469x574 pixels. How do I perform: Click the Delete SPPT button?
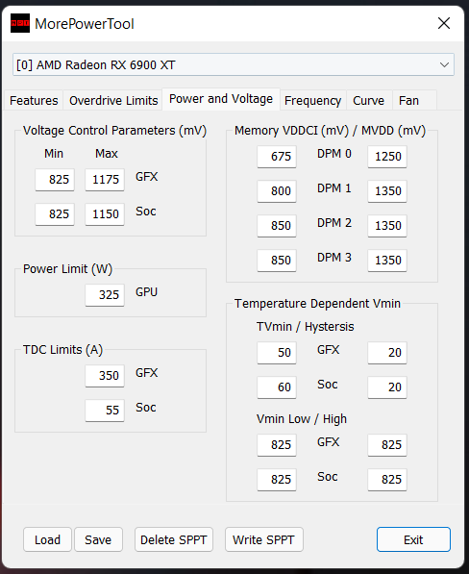pos(174,539)
